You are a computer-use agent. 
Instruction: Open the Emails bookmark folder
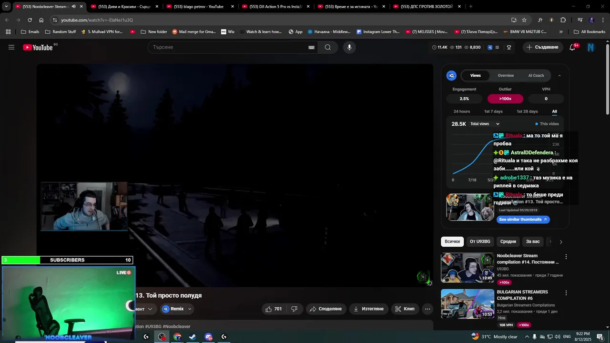(x=30, y=32)
